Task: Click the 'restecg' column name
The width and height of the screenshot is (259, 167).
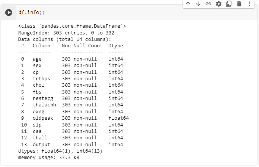Action: (x=43, y=98)
